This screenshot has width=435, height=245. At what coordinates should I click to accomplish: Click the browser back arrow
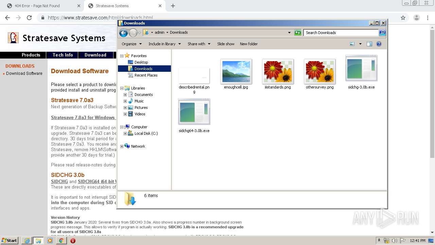pos(7,18)
